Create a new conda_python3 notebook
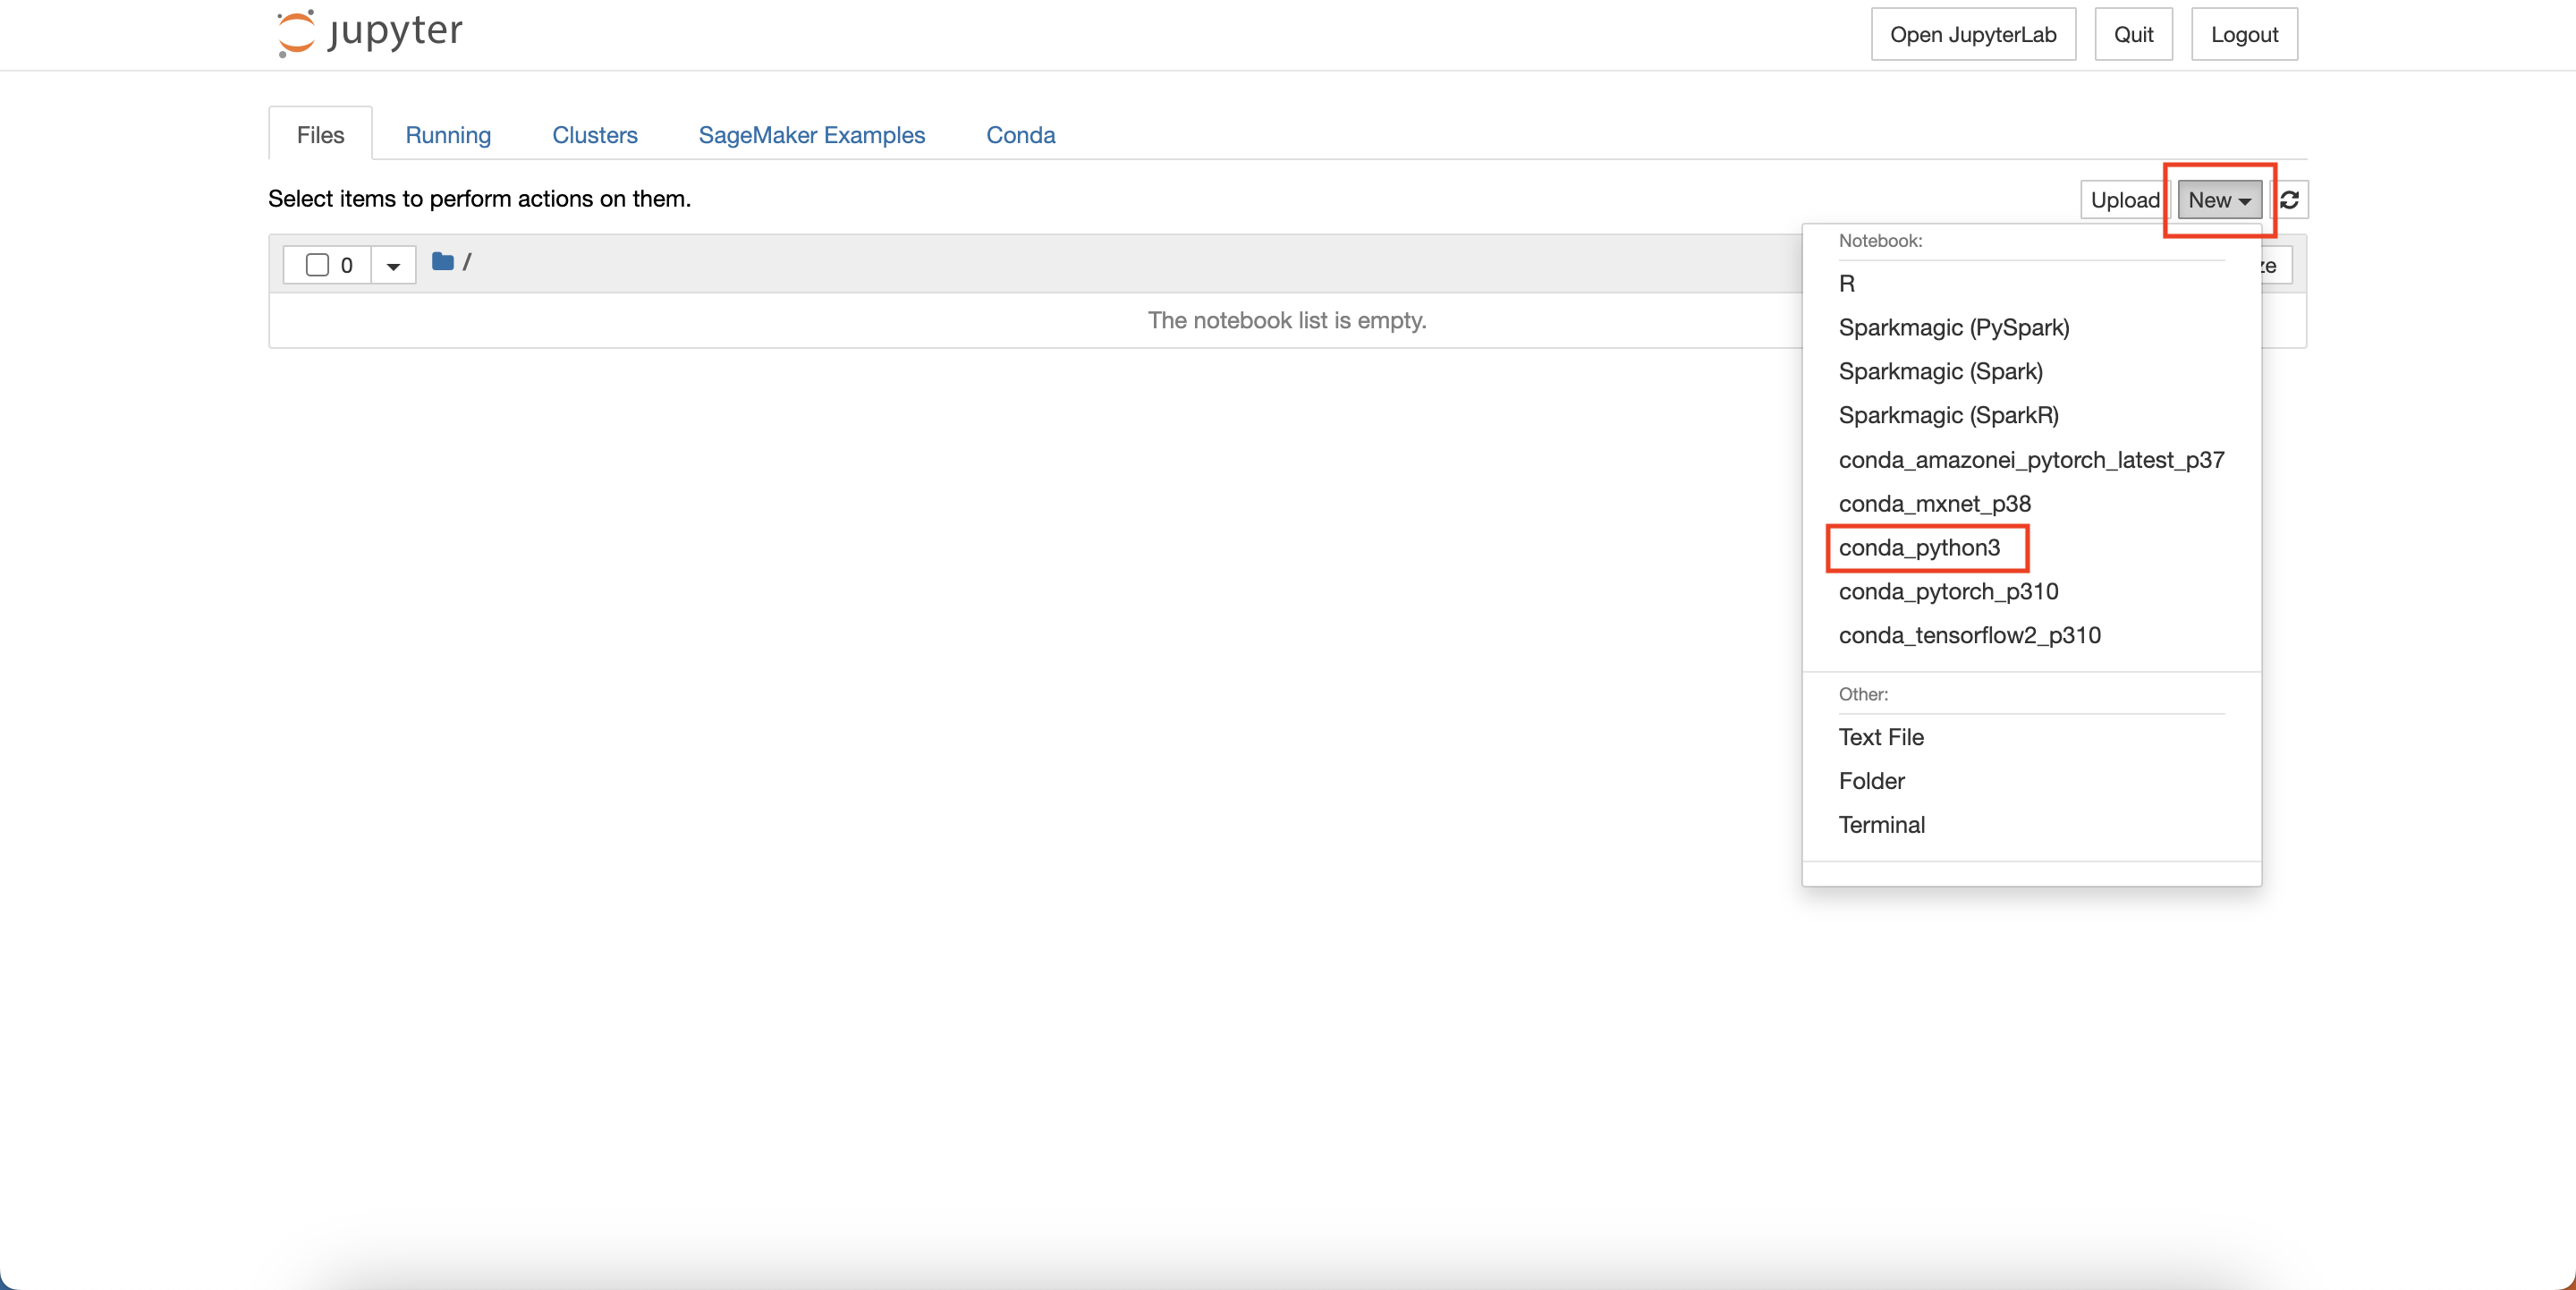Viewport: 2576px width, 1290px height. 1919,548
